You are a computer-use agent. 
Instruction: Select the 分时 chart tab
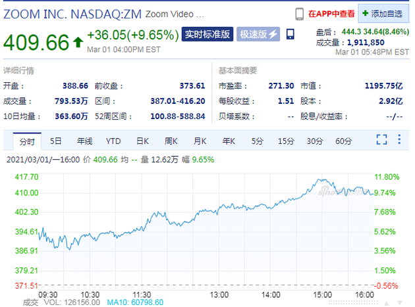(x=27, y=141)
